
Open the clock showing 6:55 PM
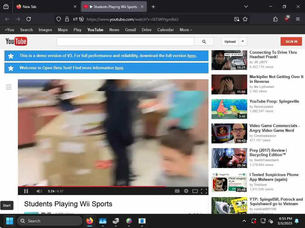click(x=285, y=221)
